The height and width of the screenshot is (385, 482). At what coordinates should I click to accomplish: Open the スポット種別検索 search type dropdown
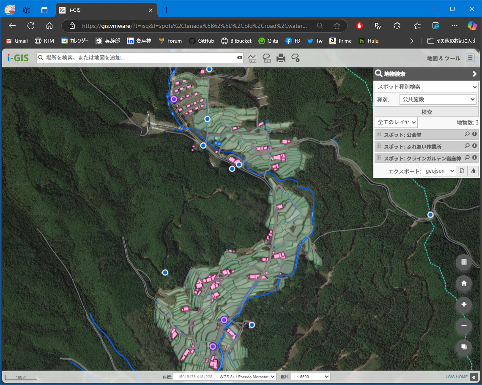point(426,87)
